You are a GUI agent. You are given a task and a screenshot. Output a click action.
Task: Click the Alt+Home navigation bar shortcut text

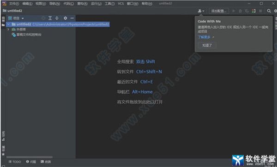142,92
